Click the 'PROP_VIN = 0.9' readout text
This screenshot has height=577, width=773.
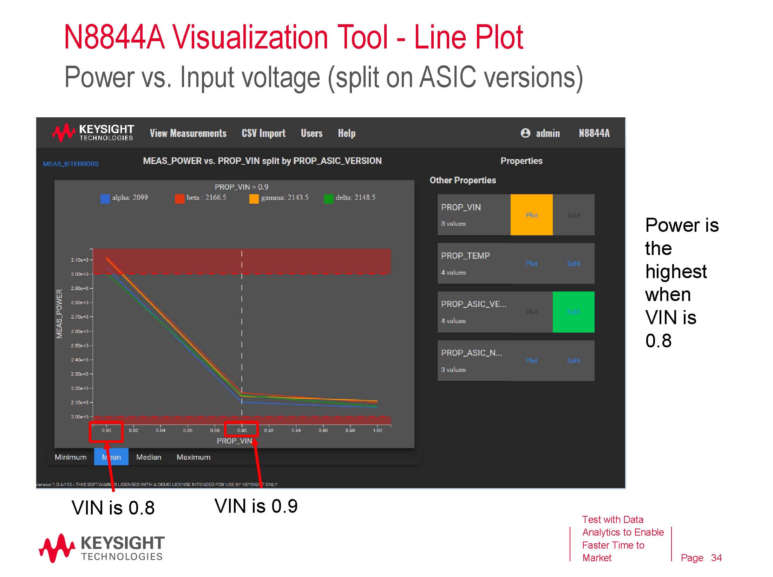pyautogui.click(x=242, y=187)
